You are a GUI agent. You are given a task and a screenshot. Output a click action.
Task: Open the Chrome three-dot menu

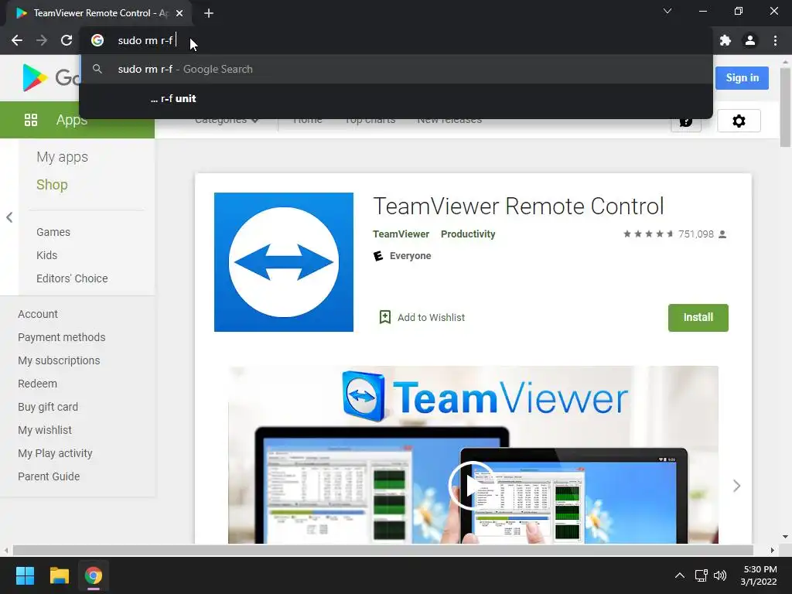click(775, 40)
